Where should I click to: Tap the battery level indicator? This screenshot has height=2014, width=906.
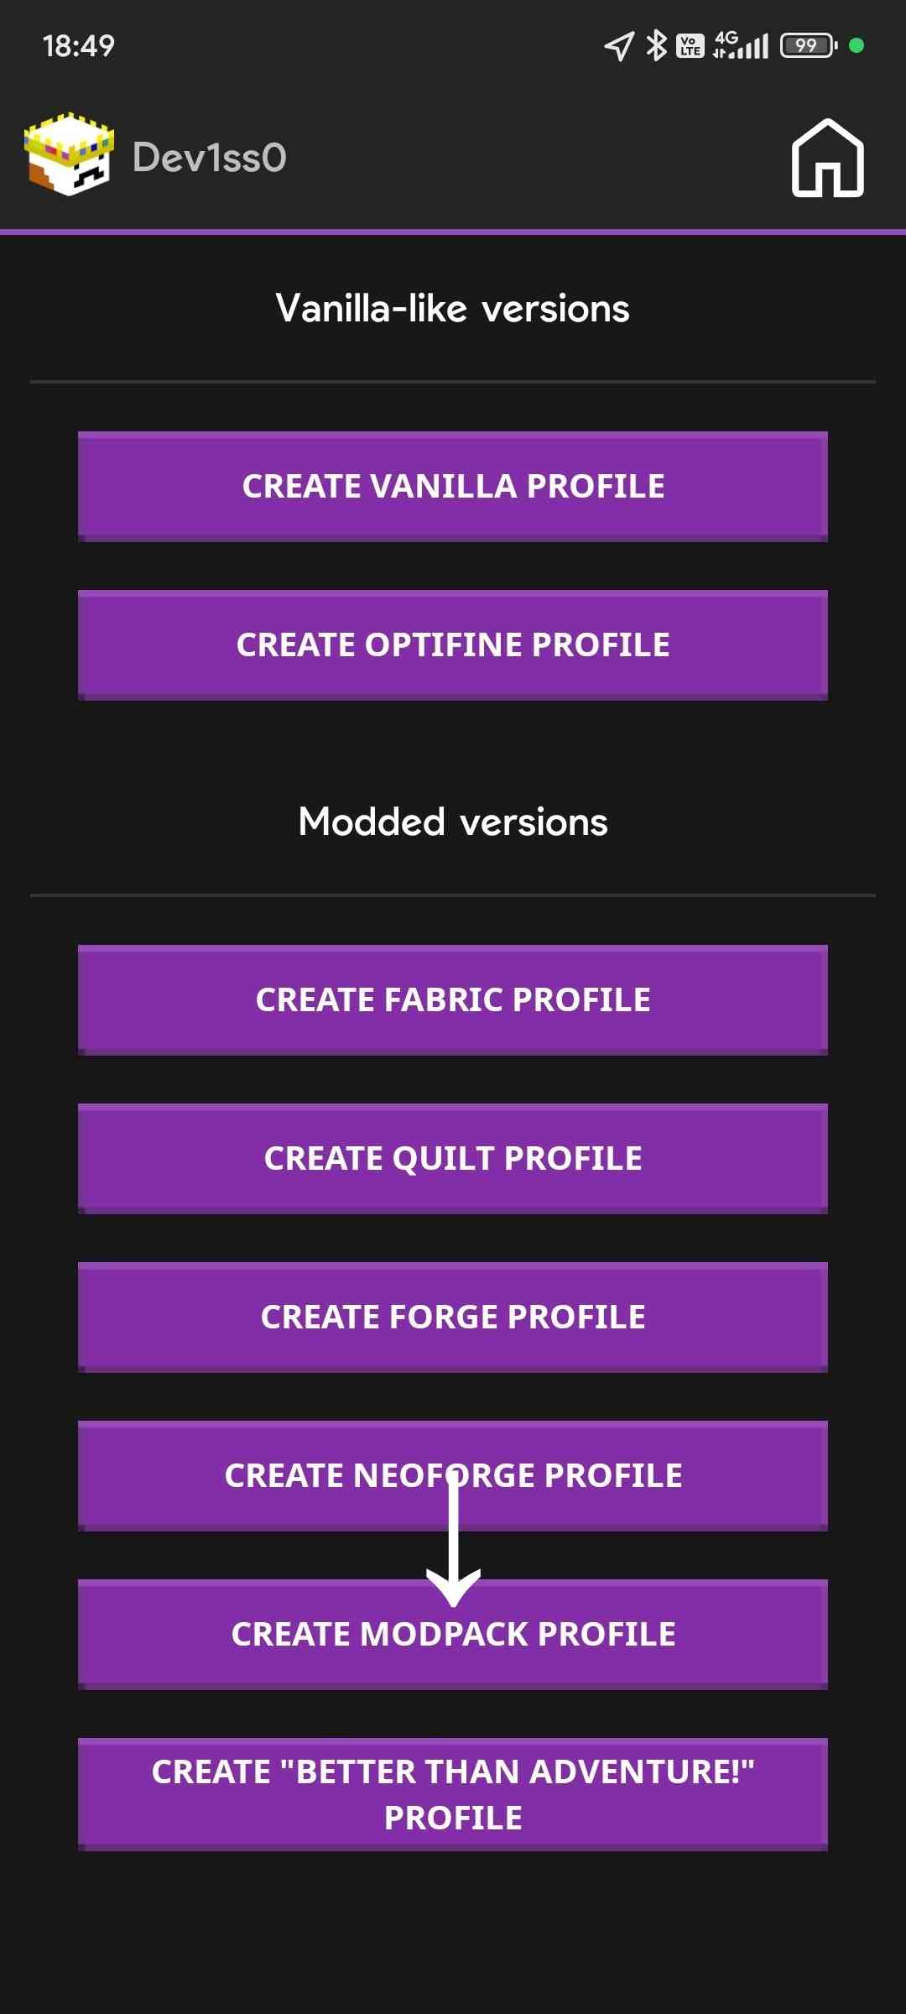tap(808, 45)
